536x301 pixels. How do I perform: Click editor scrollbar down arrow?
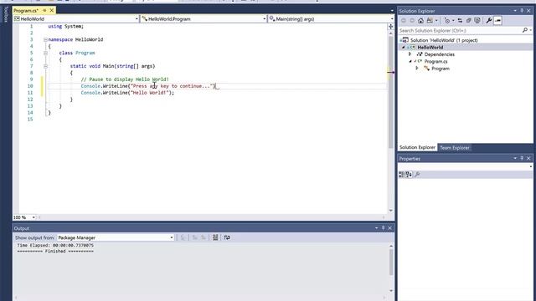click(x=391, y=211)
